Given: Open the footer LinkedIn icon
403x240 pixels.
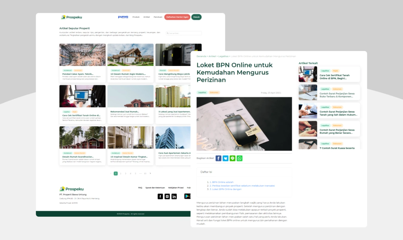Looking at the screenshot, I should tap(174, 196).
